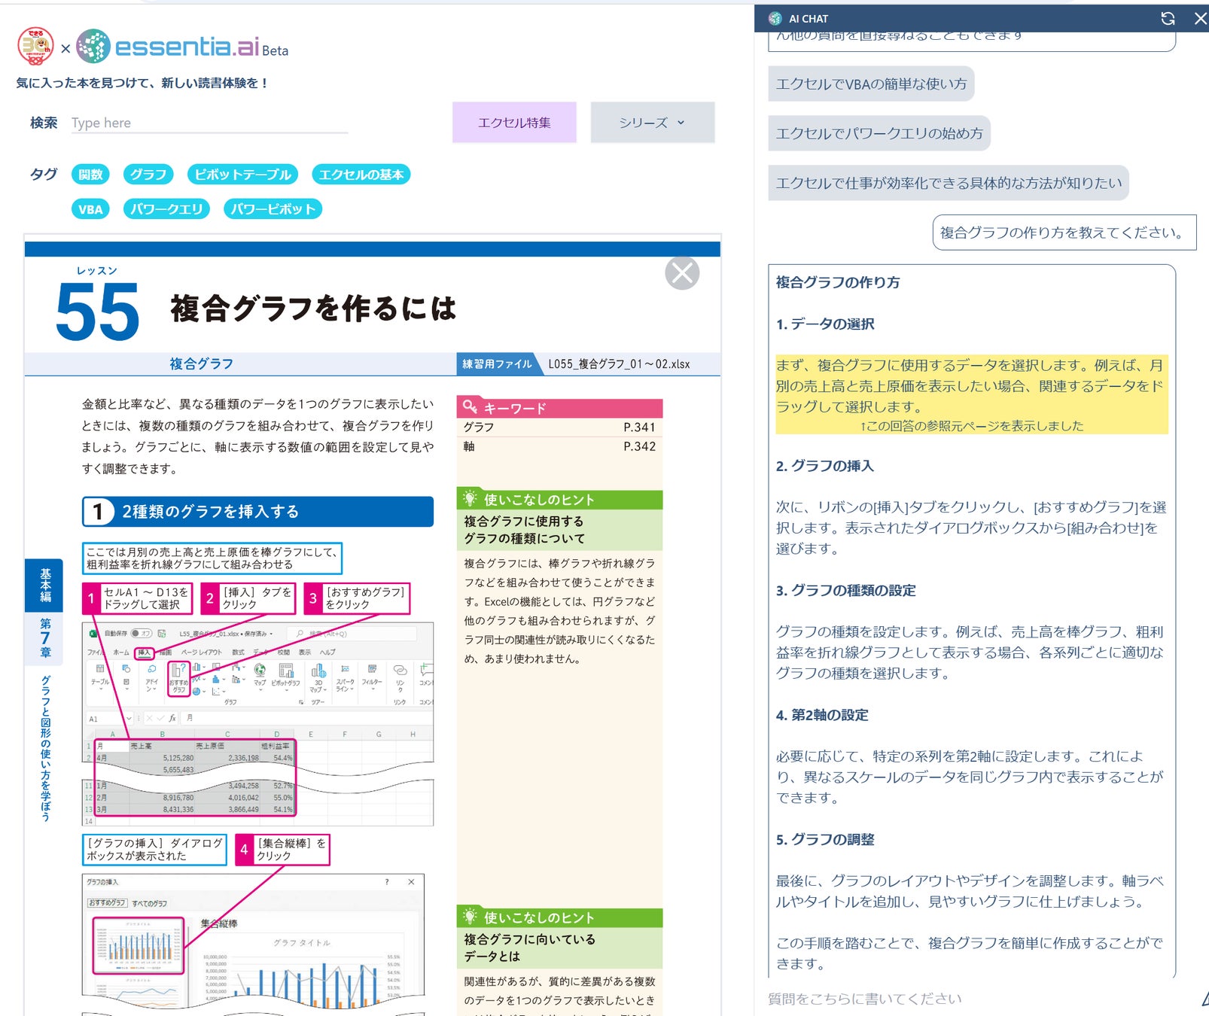The image size is (1209, 1016).
Task: Select the パワークエリ tag
Action: 166,209
